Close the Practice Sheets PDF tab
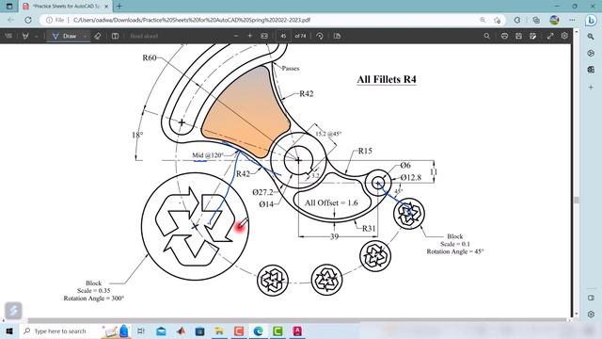Viewport: 602px width, 339px height. (x=106, y=7)
